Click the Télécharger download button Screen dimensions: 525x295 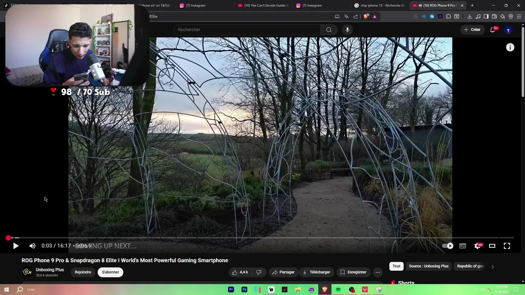pyautogui.click(x=316, y=272)
